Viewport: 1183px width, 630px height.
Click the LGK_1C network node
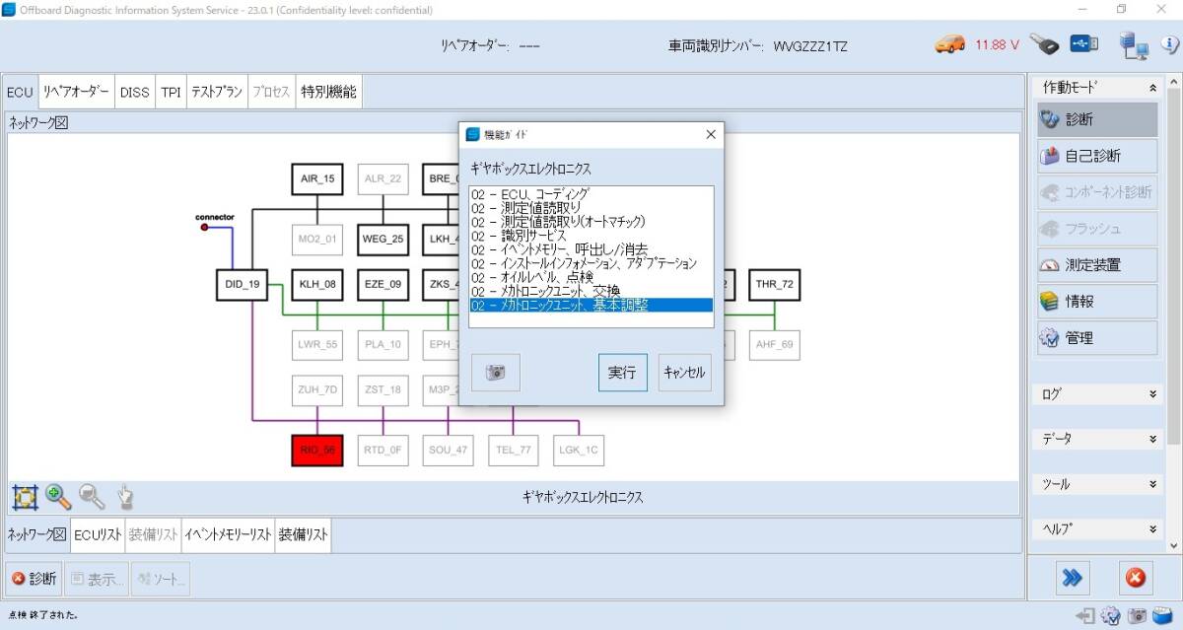tap(579, 450)
